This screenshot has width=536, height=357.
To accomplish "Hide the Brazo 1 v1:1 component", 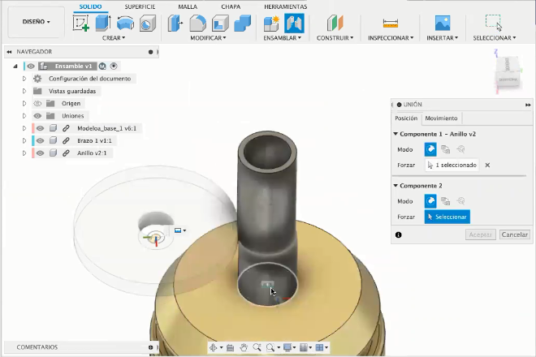I will [x=41, y=140].
